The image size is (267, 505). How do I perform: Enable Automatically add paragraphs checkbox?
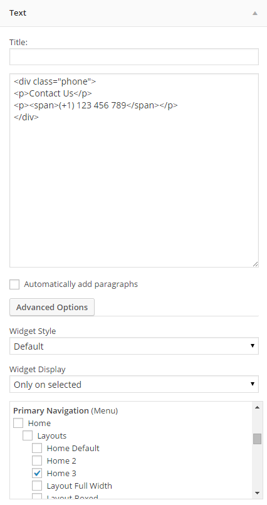(14, 284)
